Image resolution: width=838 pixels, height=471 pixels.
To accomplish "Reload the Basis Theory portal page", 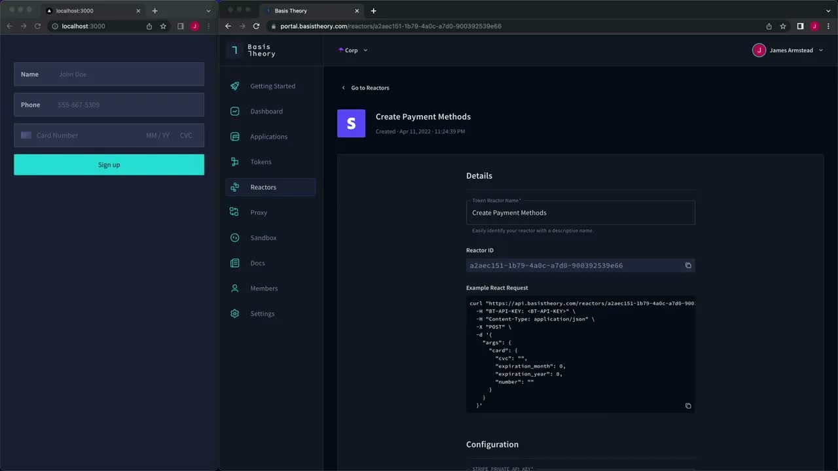I will click(x=256, y=26).
